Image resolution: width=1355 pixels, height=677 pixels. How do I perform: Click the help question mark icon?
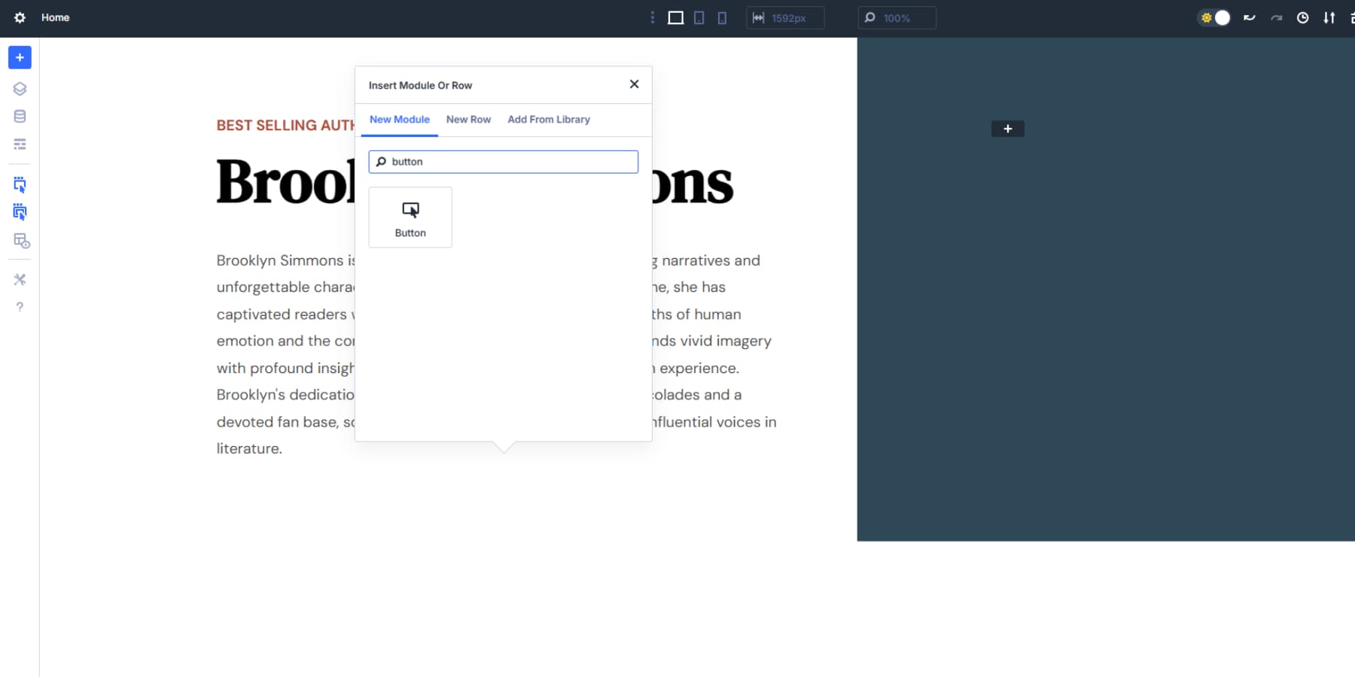[20, 306]
